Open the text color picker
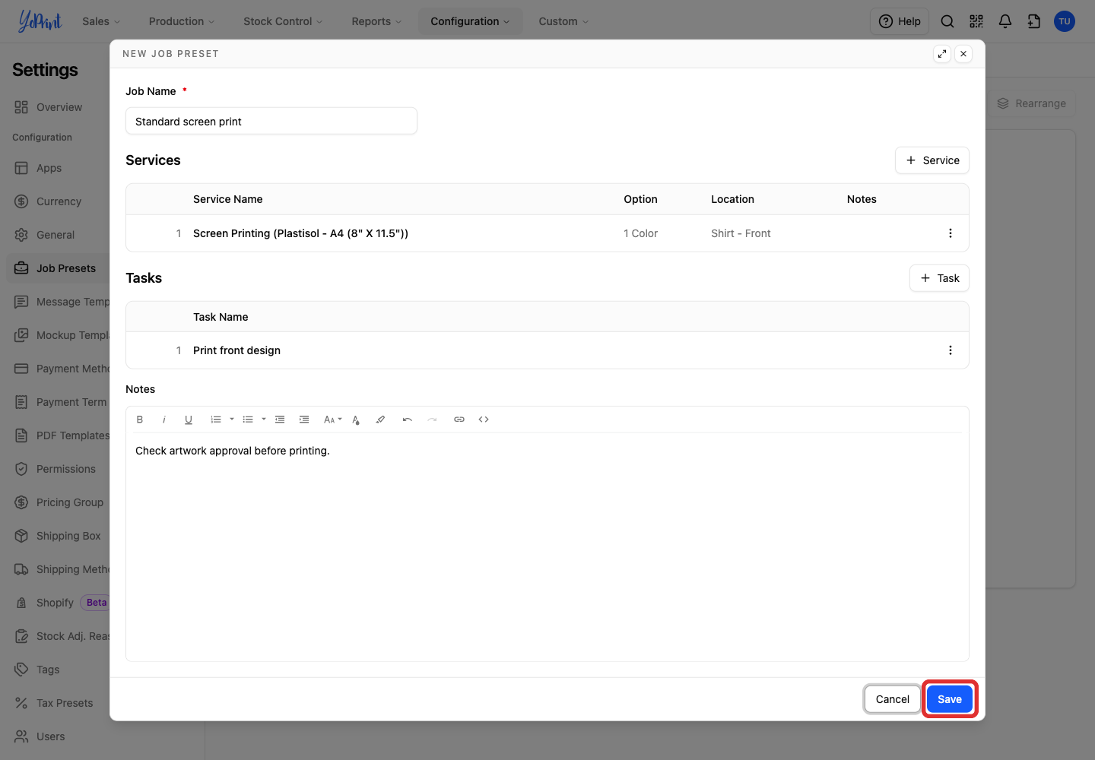 point(356,420)
